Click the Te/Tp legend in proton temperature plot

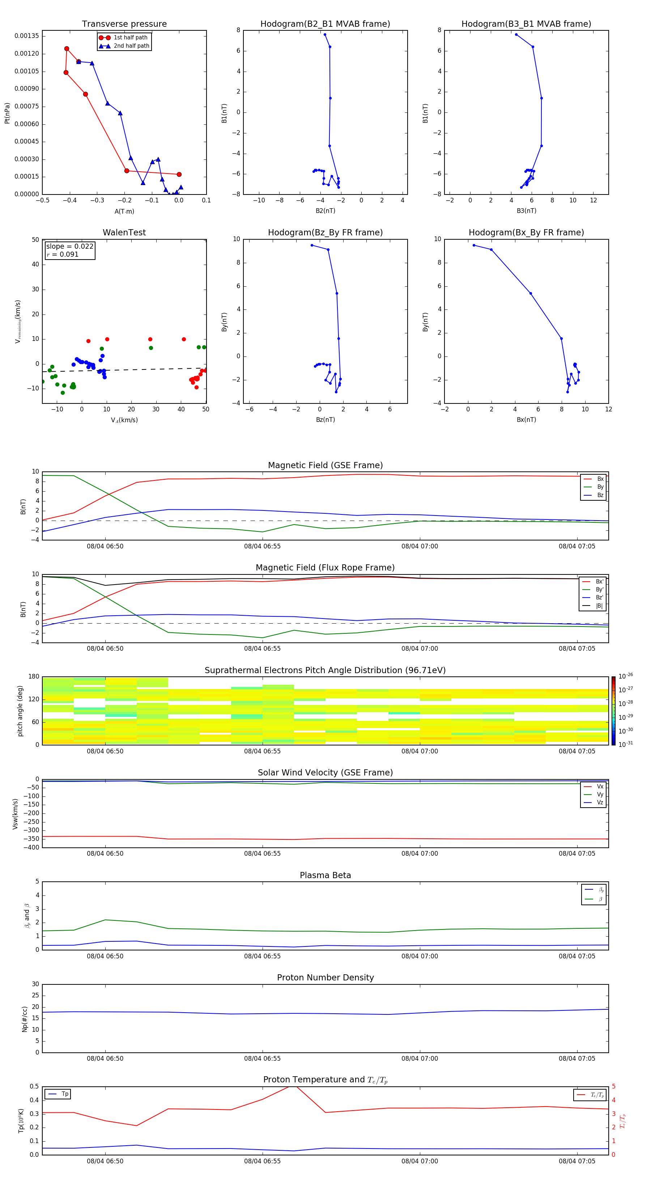tap(590, 1095)
